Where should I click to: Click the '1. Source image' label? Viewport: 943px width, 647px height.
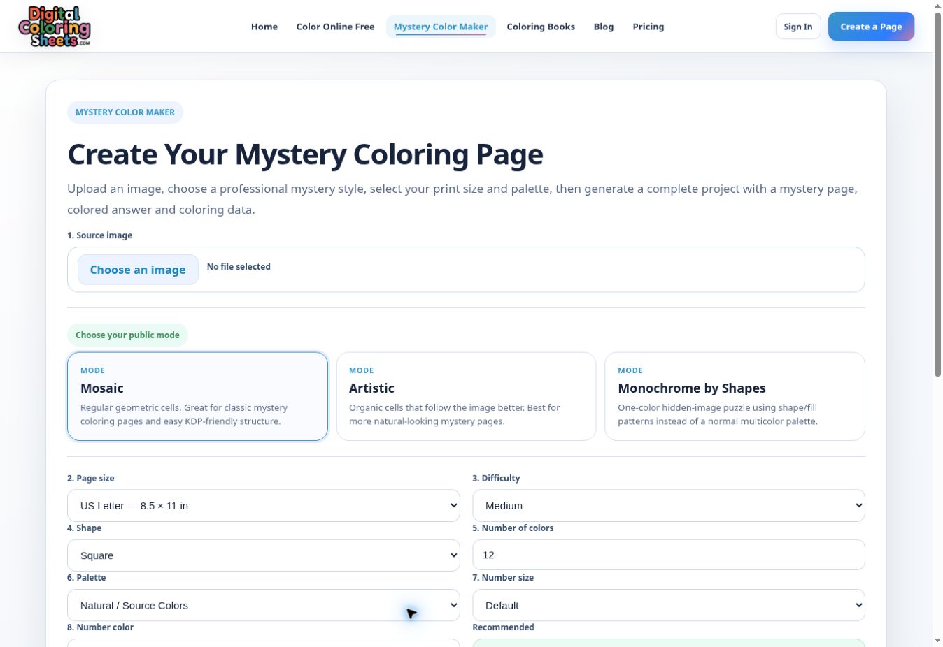point(99,235)
